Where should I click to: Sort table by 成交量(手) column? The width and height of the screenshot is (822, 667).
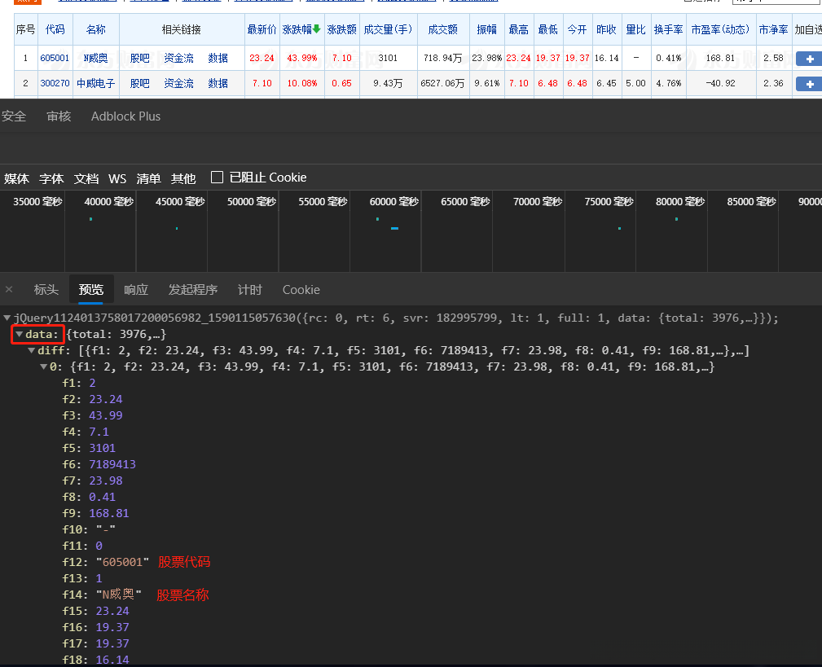point(388,29)
